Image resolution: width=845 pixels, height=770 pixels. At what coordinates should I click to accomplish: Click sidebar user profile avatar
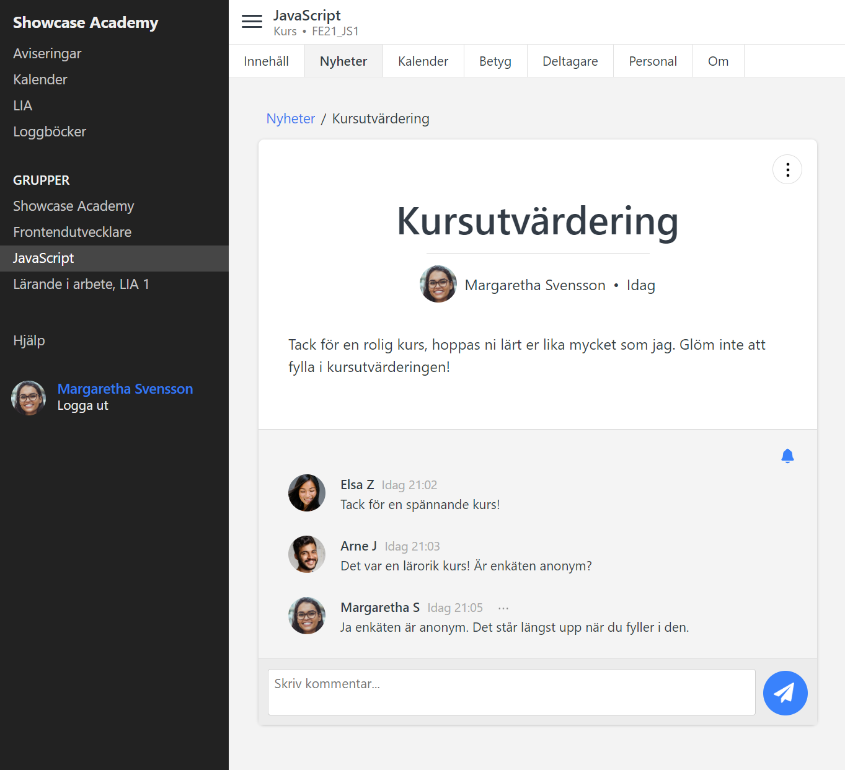point(29,397)
